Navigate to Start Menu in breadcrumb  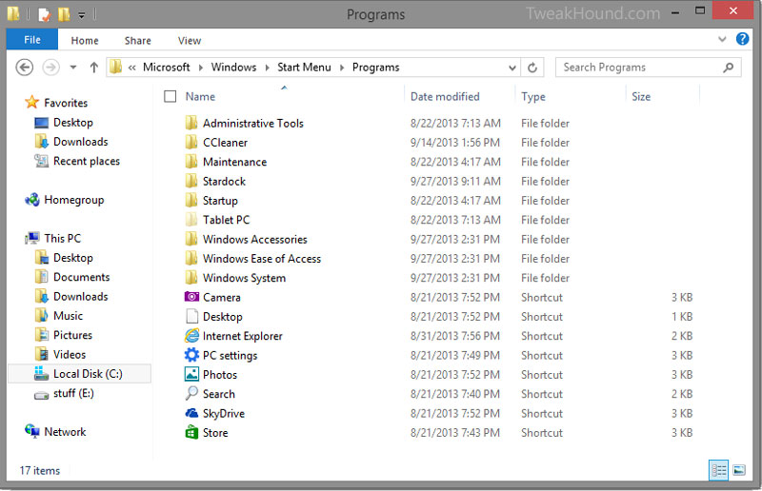304,67
